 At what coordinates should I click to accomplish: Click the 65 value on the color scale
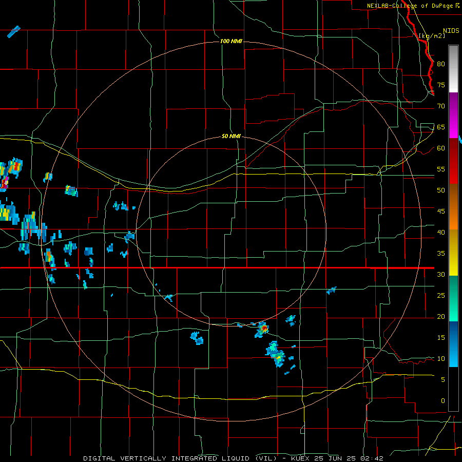441,127
